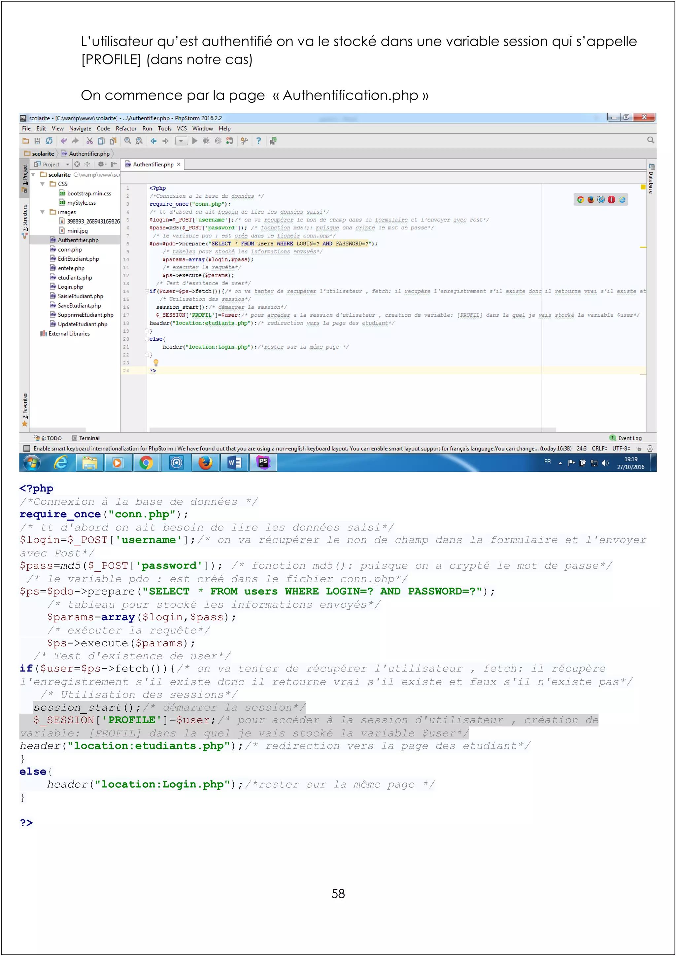Click the Open folder toolbar icon
This screenshot has height=956, width=676.
tap(25, 141)
